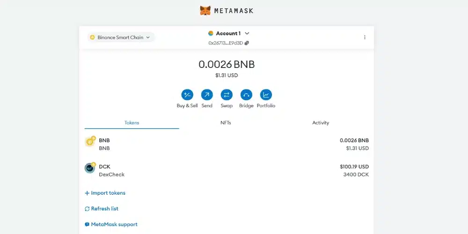Click the Buy & Sell round button

coord(187,95)
